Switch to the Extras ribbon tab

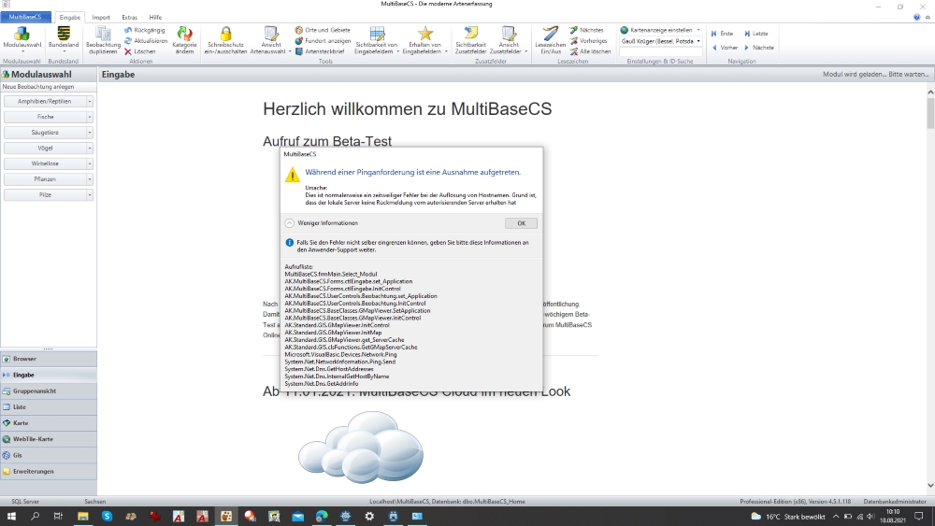click(x=129, y=17)
